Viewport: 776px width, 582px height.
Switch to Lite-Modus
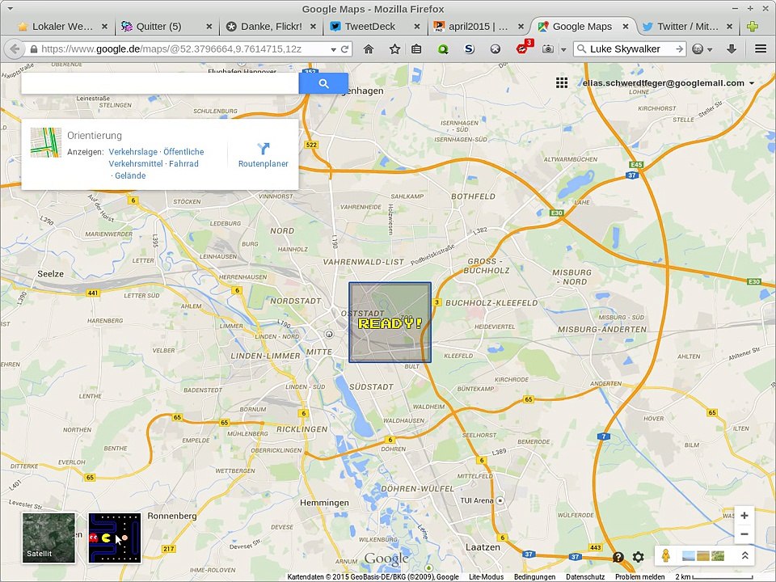[486, 577]
